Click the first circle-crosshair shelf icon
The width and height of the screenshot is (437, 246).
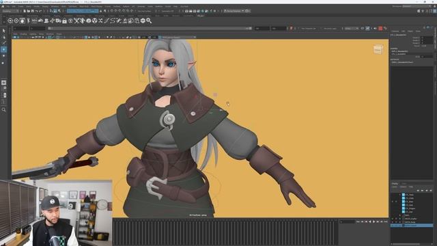click(10, 20)
